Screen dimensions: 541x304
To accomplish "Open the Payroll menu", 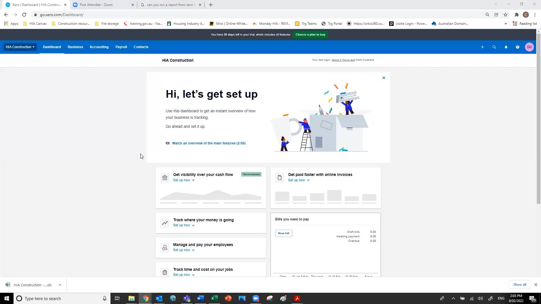I will (121, 47).
